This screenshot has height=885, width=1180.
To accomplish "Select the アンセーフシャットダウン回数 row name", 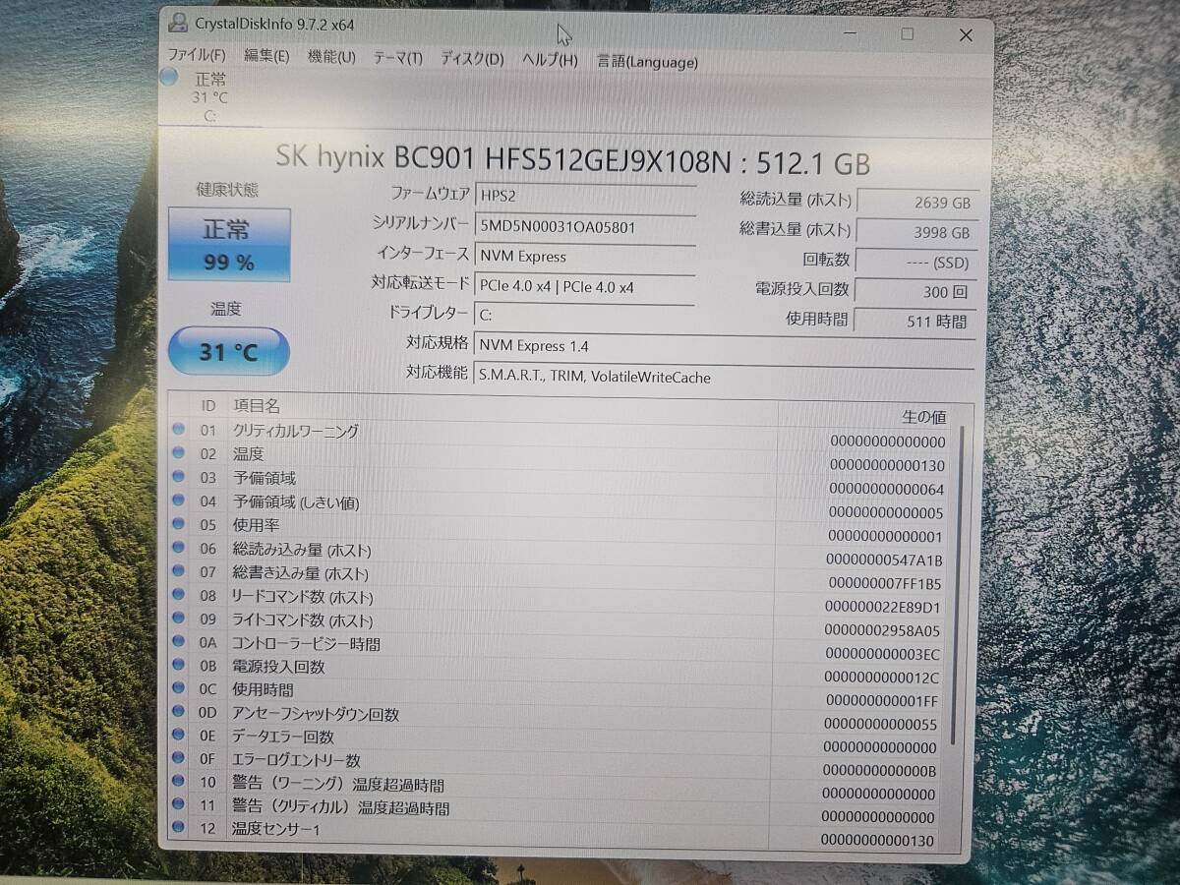I will (x=315, y=715).
